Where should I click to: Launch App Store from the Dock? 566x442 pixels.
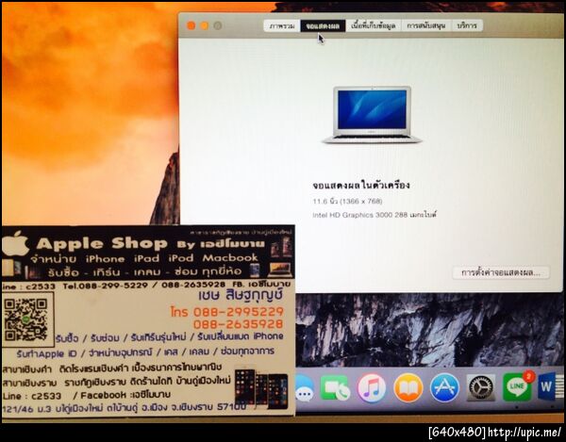tap(444, 388)
